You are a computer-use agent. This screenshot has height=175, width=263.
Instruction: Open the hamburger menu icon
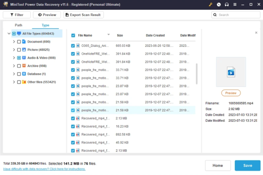click(235, 5)
